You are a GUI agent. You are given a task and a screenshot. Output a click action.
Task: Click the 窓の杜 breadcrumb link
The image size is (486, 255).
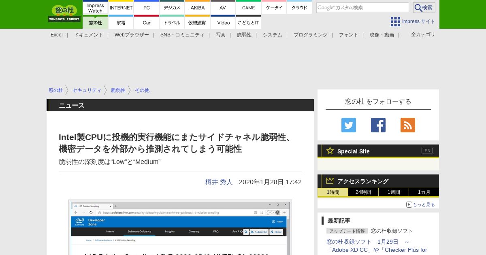tap(56, 90)
